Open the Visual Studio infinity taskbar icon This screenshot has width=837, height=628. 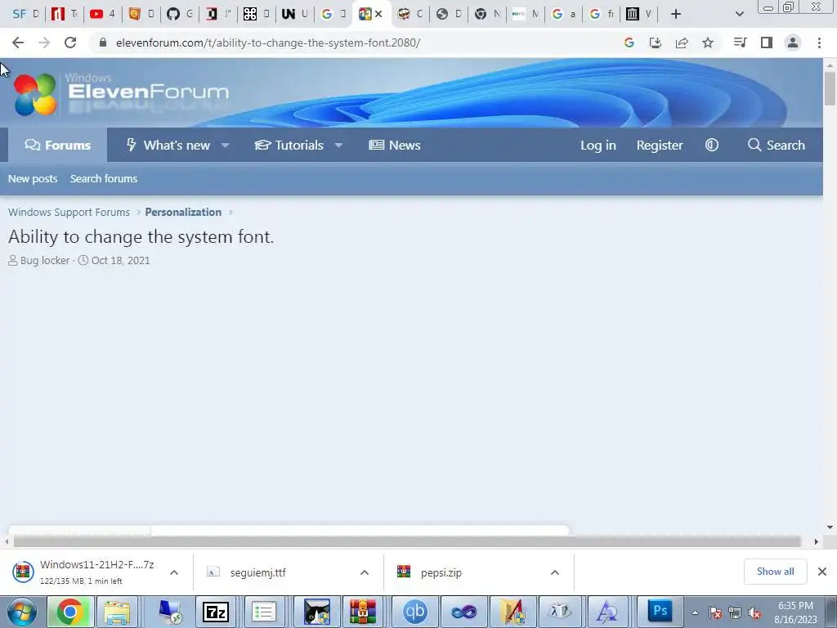(464, 612)
